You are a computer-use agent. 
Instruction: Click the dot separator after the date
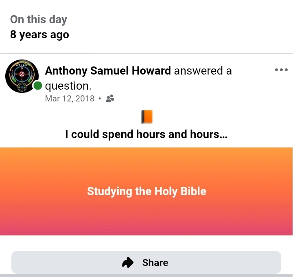pyautogui.click(x=100, y=99)
